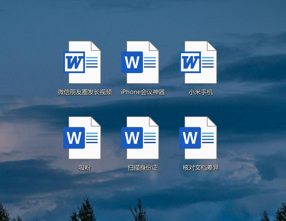286x221 pixels.
Task: Click the 小米手机 file name text
Action: [x=200, y=92]
